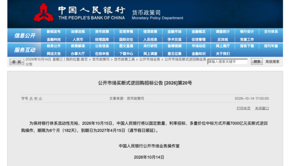Visit the 网上展厅 page

click(223, 46)
